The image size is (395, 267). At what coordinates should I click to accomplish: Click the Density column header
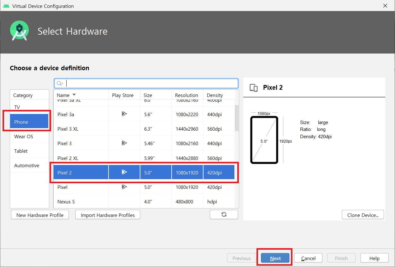[219, 95]
